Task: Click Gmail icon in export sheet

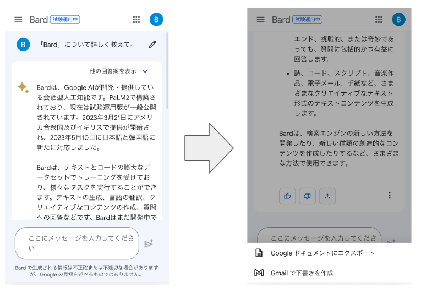Action: click(x=259, y=273)
